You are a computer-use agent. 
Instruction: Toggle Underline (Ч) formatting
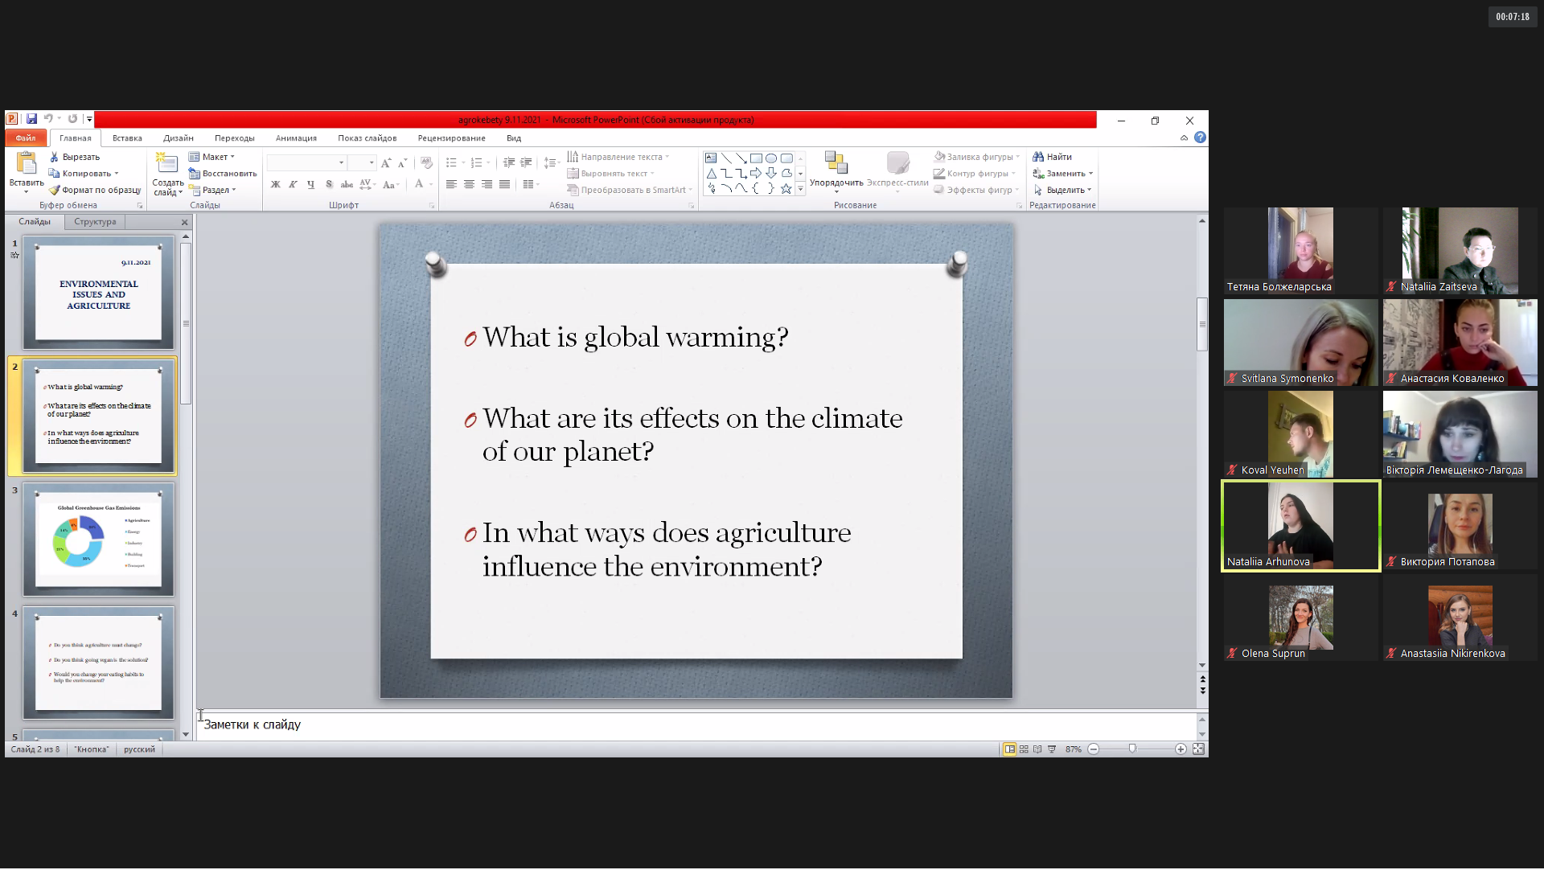tap(310, 185)
